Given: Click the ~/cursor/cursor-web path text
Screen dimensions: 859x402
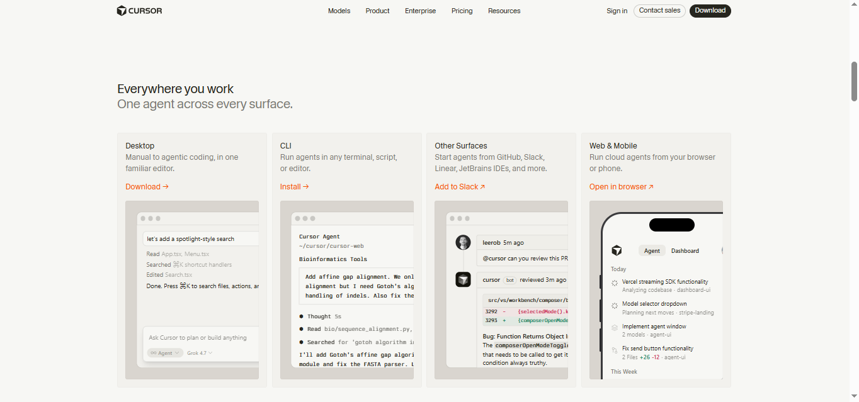Looking at the screenshot, I should click(331, 246).
